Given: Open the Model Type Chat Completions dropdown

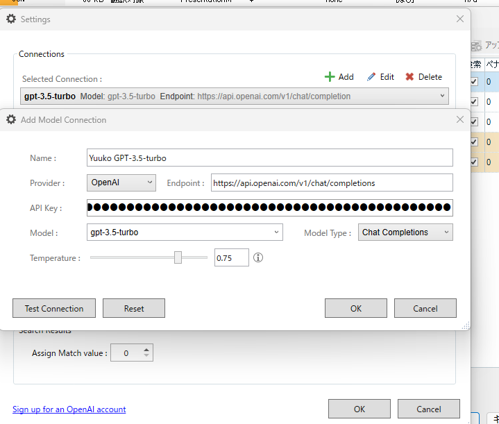Looking at the screenshot, I should pyautogui.click(x=405, y=232).
